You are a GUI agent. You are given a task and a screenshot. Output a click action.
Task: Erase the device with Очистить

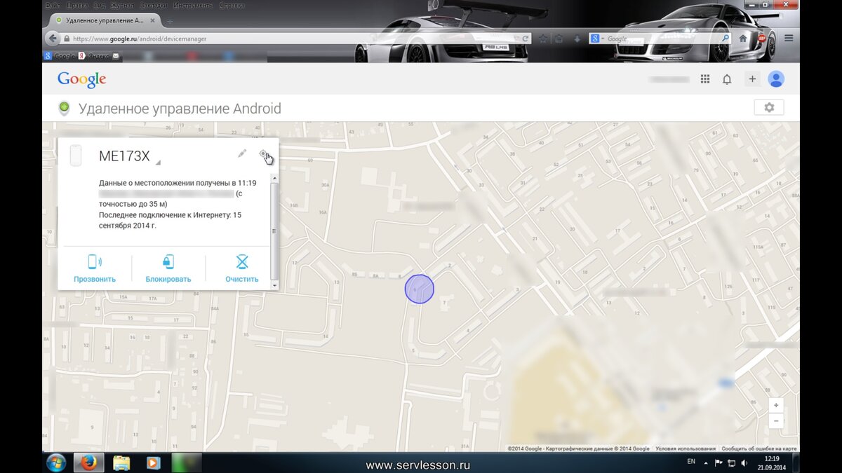coord(242,268)
